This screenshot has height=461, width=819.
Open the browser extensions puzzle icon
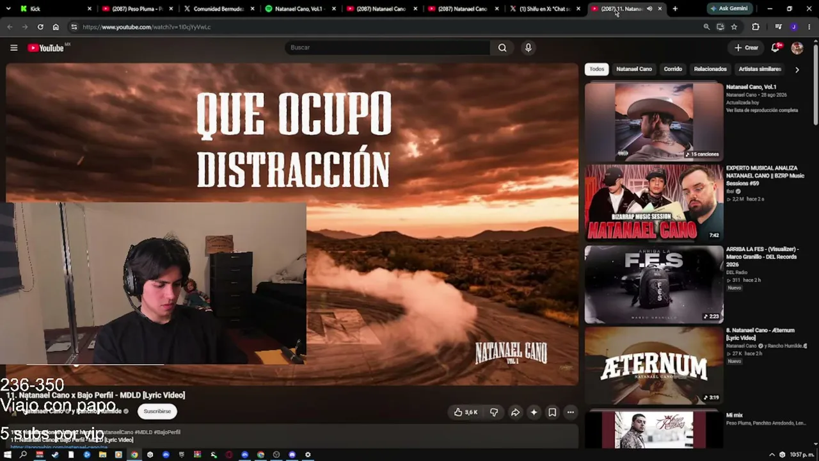tap(756, 27)
